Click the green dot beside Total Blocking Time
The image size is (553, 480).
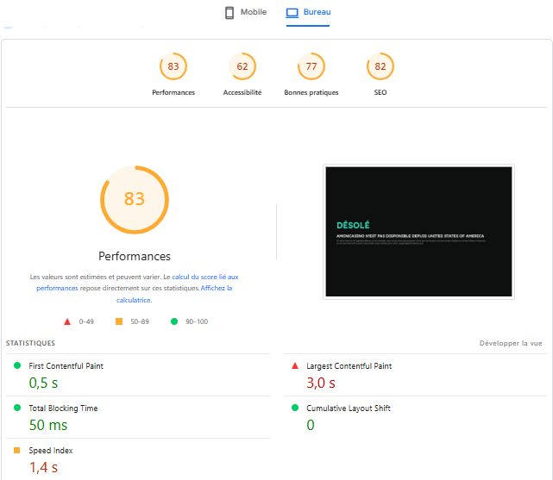point(16,408)
